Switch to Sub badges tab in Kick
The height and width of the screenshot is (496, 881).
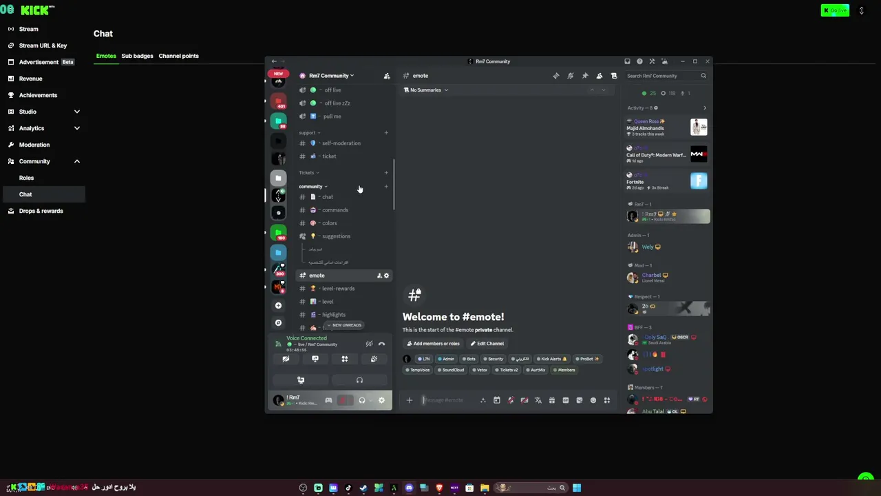pos(138,56)
